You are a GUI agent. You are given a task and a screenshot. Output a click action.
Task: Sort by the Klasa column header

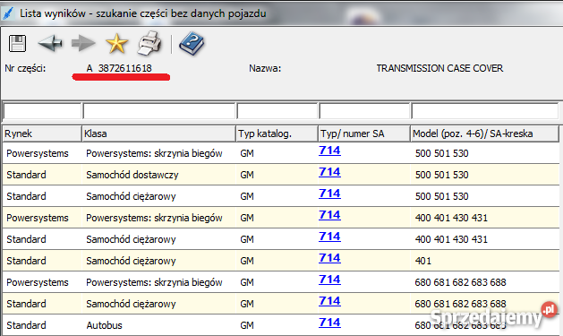coord(158,134)
